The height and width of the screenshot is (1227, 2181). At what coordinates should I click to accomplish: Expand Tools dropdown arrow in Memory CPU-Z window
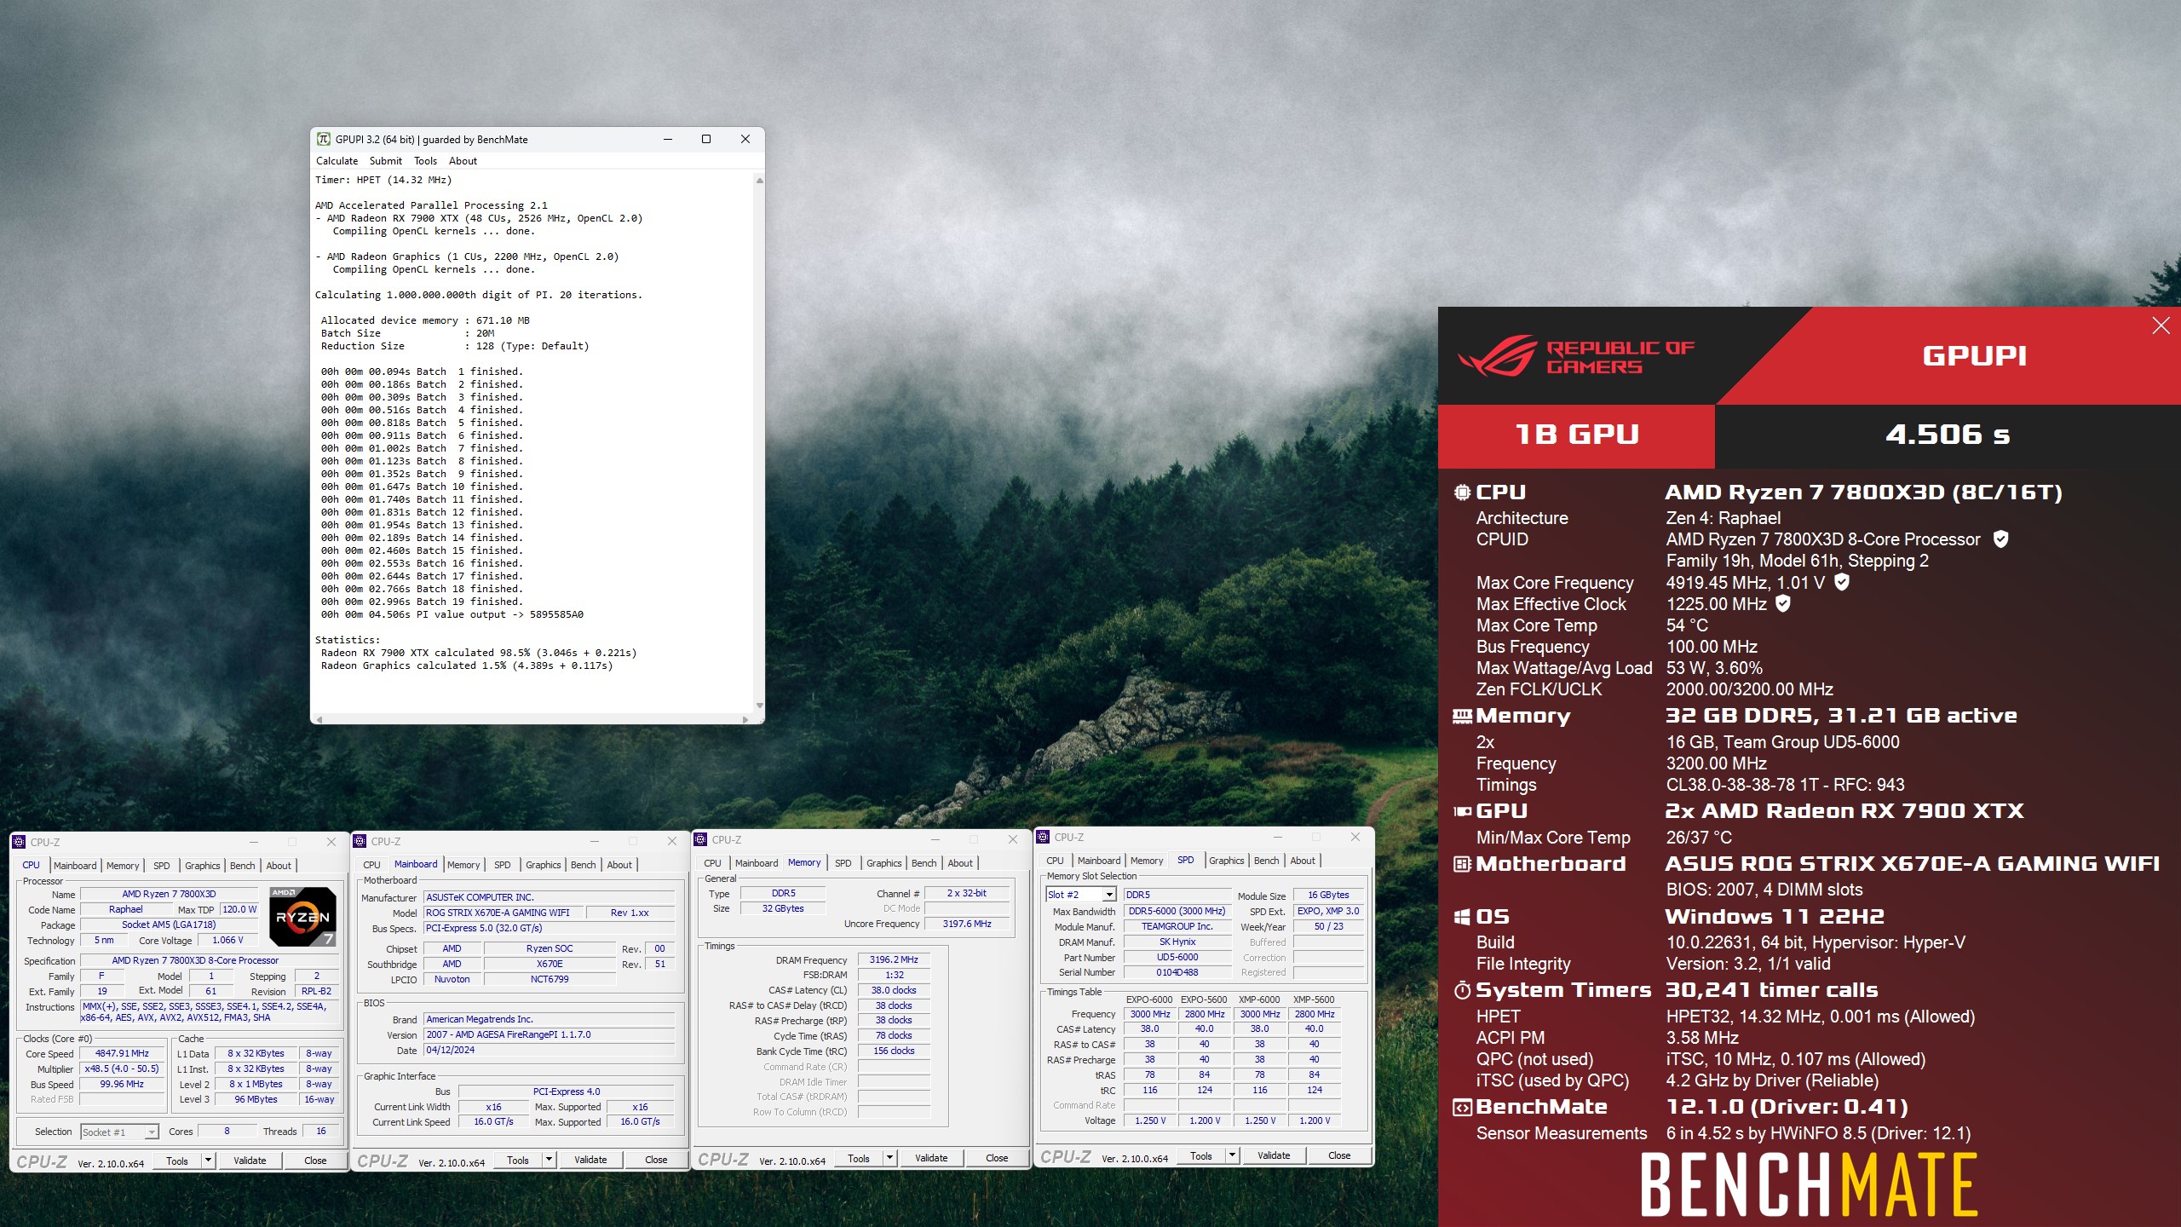click(889, 1158)
